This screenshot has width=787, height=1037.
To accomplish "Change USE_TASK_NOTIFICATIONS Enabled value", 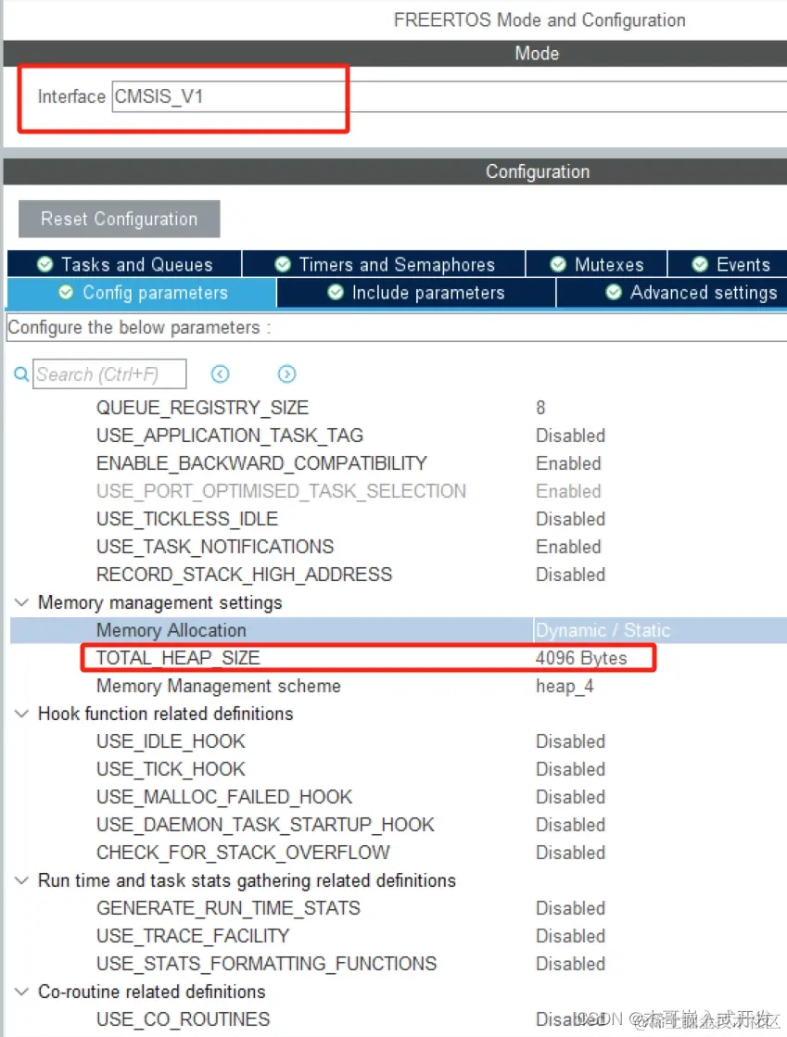I will 568,546.
